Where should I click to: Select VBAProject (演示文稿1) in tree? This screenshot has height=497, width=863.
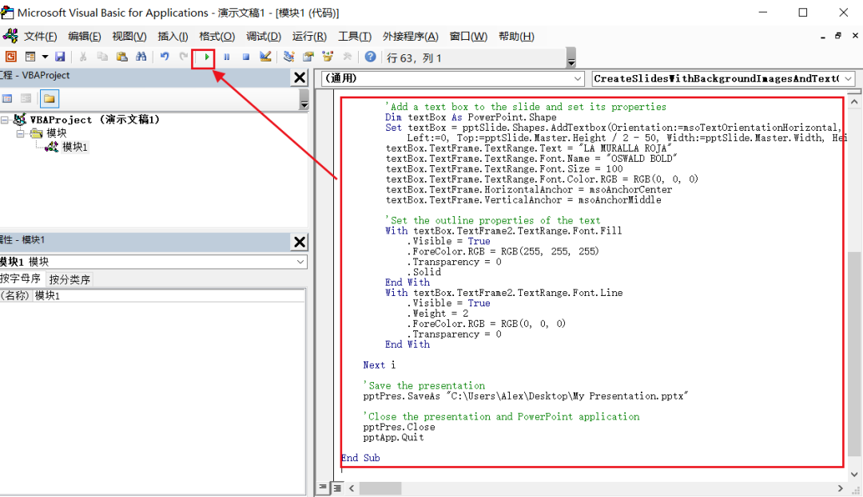point(94,120)
